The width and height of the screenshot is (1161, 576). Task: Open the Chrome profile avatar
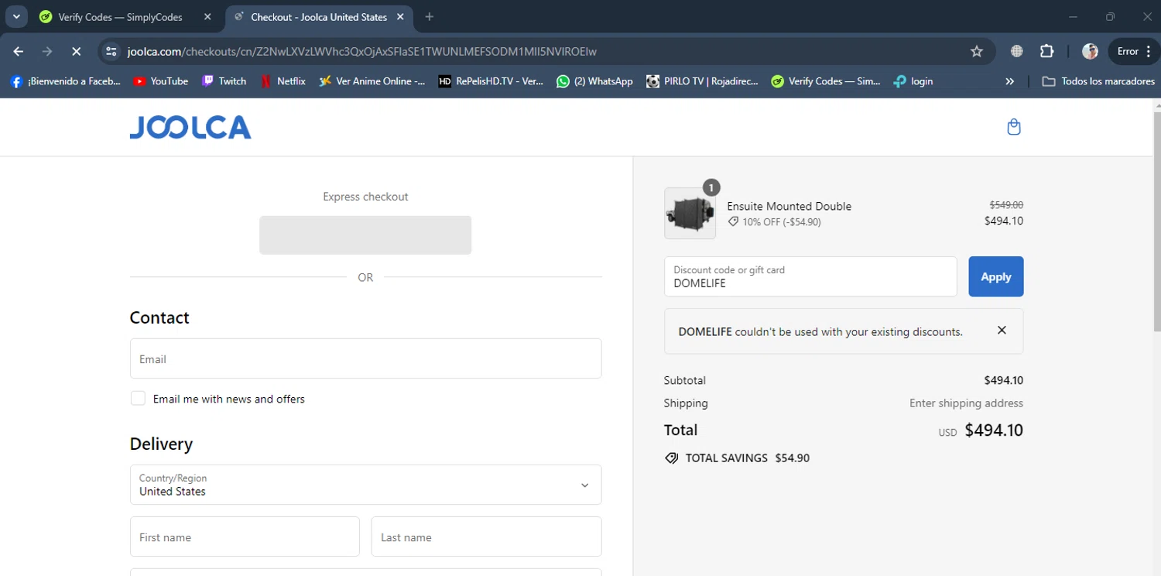click(x=1090, y=52)
